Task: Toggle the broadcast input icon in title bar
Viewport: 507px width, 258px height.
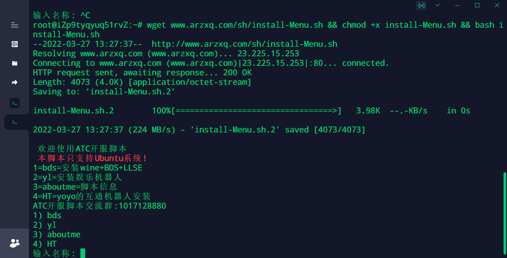Action: [421, 6]
